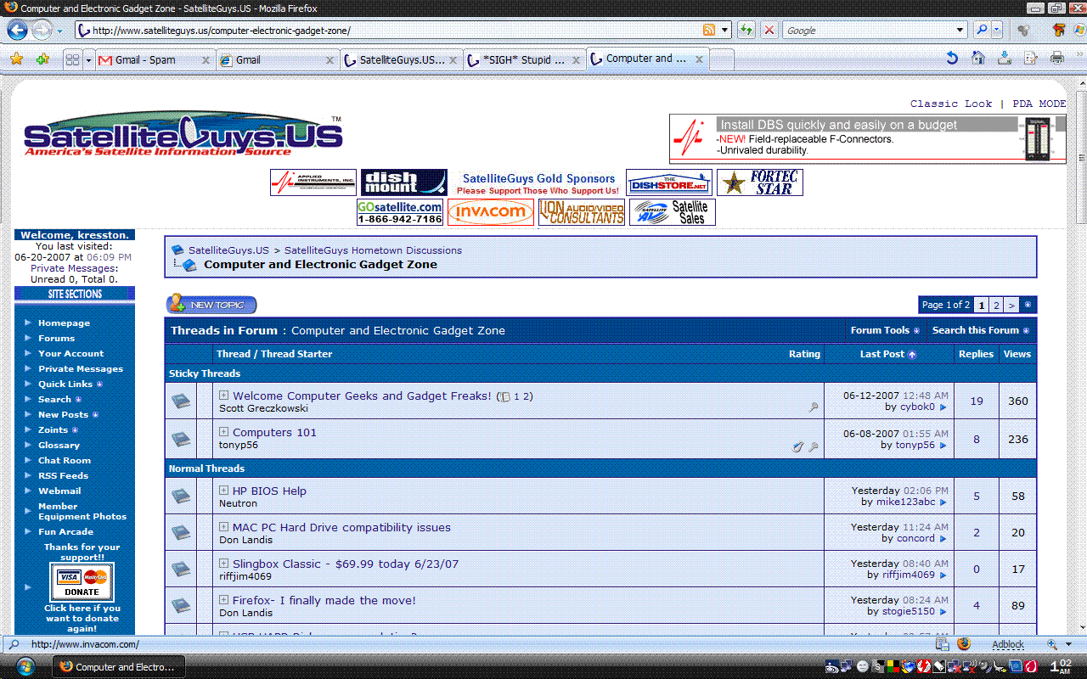The width and height of the screenshot is (1087, 679).
Task: Click the add bookmark star-plus icon
Action: (42, 59)
